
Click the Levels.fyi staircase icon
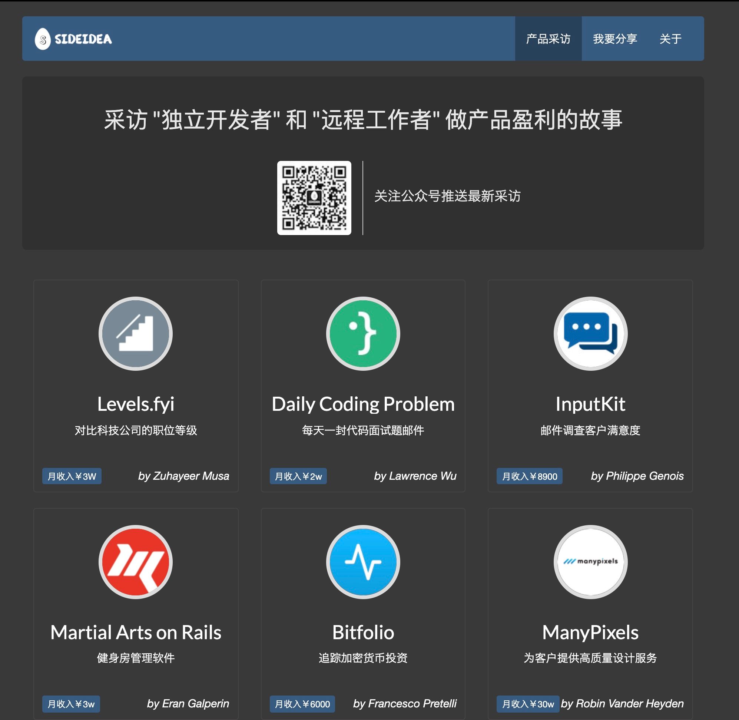[x=136, y=334]
